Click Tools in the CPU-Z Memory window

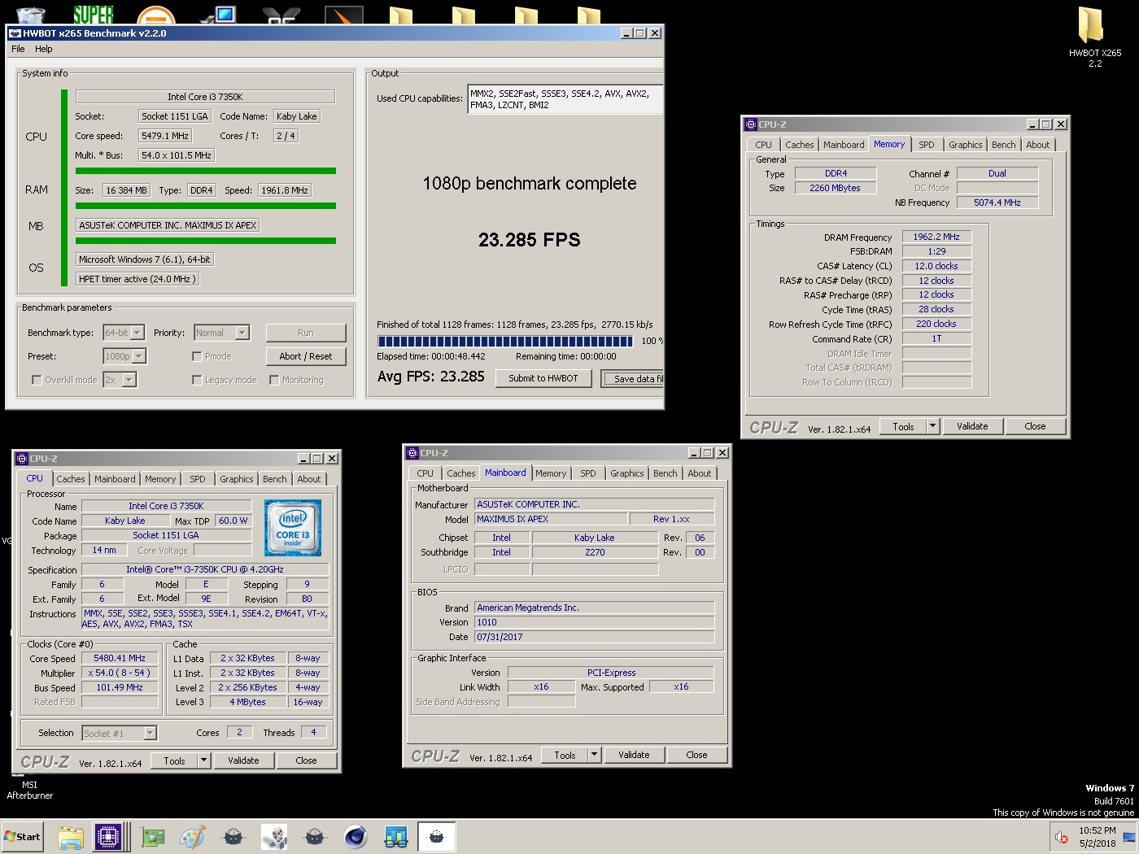903,426
